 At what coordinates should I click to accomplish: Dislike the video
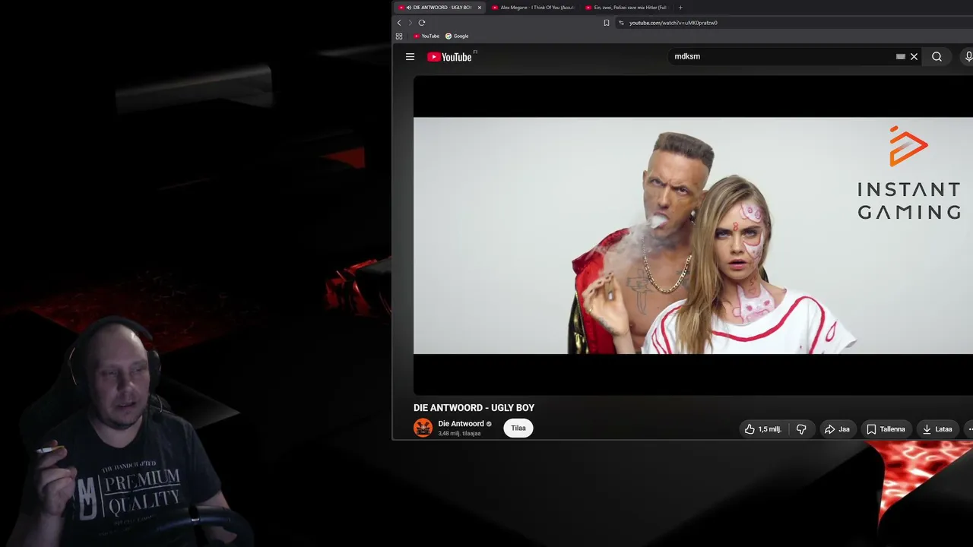click(x=801, y=429)
